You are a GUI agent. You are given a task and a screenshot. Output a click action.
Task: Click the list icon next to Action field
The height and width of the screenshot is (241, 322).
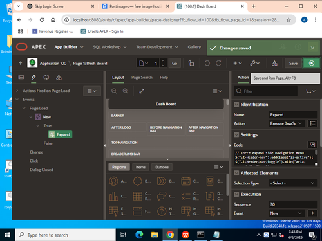312,123
